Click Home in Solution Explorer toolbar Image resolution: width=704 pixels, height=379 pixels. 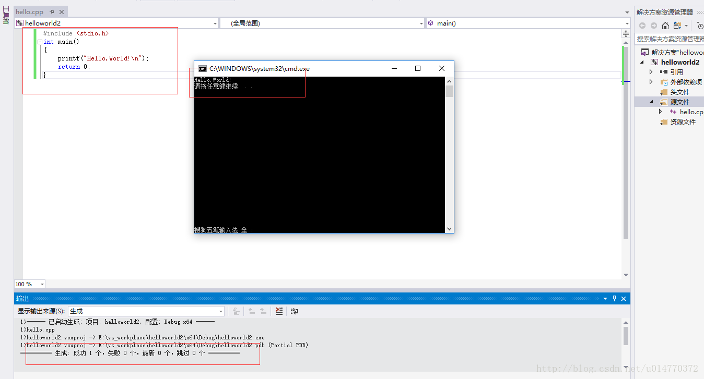click(x=665, y=26)
